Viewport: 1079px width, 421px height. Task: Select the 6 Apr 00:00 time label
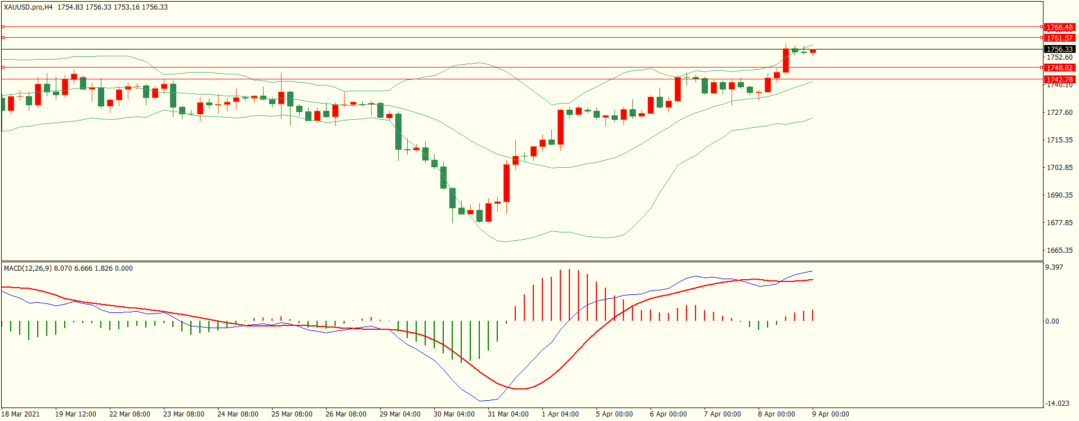[668, 414]
